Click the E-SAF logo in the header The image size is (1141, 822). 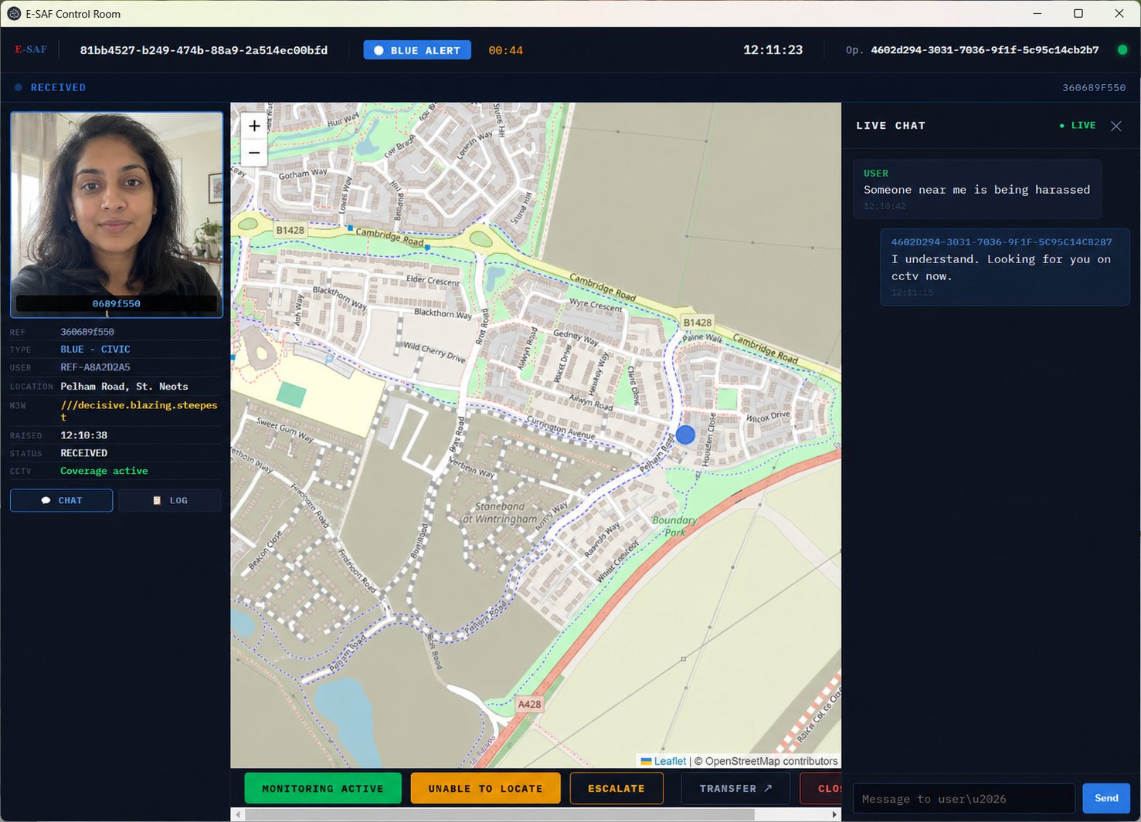pos(29,49)
